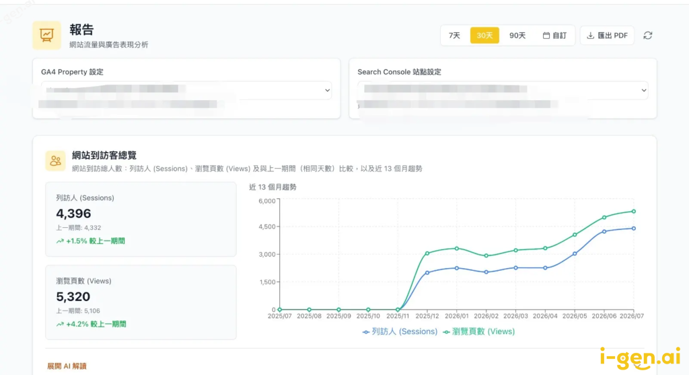Image resolution: width=689 pixels, height=375 pixels.
Task: Click the visitors icon beside 網站到訪客總覽
Action: [x=55, y=161]
